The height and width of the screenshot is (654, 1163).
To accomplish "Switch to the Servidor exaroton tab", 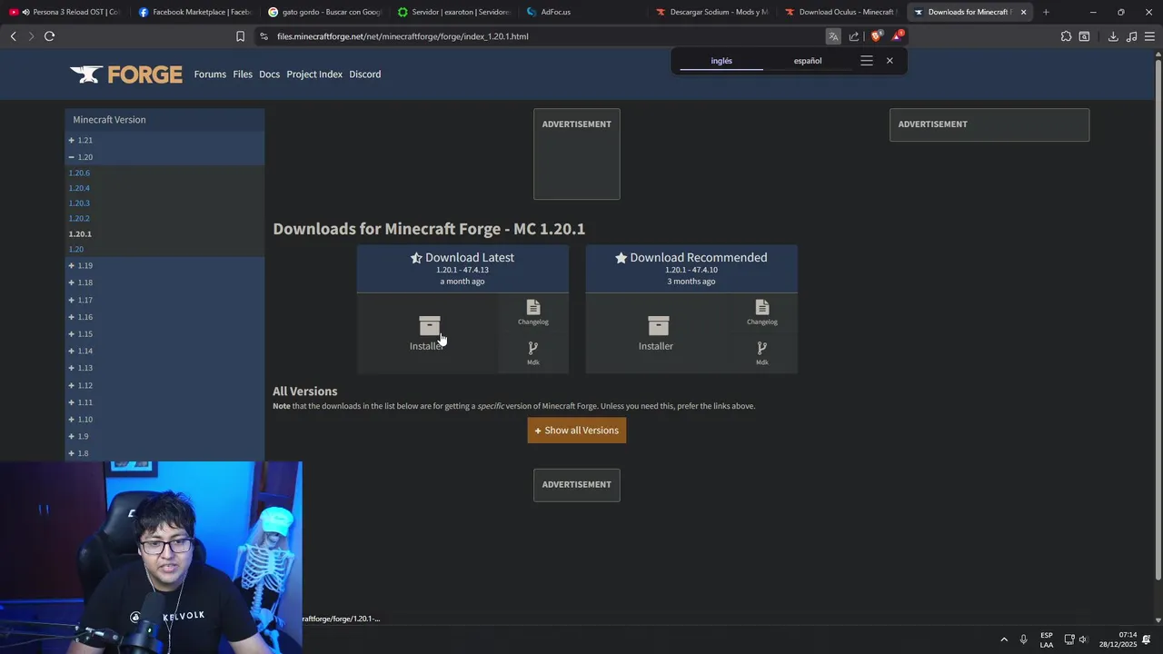I will coord(453,12).
